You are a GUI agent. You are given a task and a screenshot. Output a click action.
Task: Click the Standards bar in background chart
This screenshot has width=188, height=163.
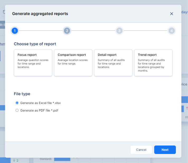point(62,159)
